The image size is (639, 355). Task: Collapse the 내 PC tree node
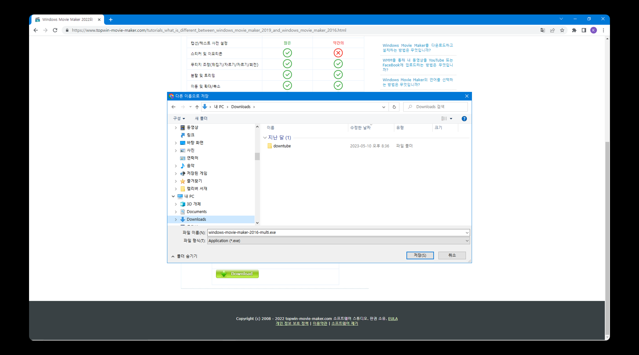[x=173, y=196]
